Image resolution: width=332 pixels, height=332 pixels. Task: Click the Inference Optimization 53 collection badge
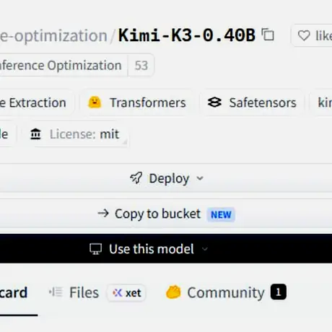(77, 65)
